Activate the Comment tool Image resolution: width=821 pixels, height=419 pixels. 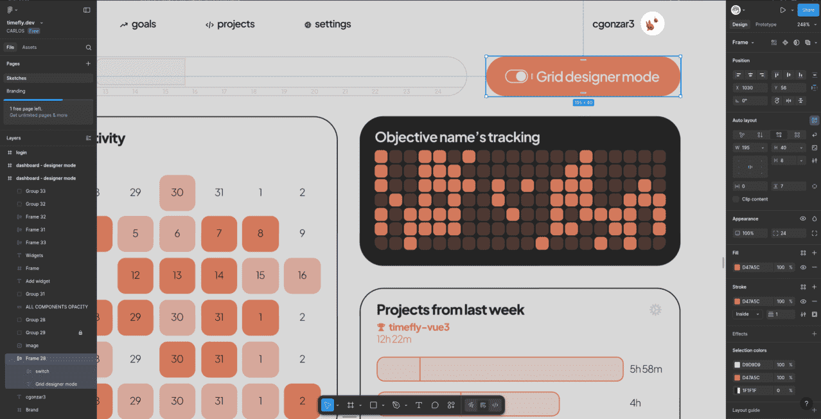(x=435, y=405)
